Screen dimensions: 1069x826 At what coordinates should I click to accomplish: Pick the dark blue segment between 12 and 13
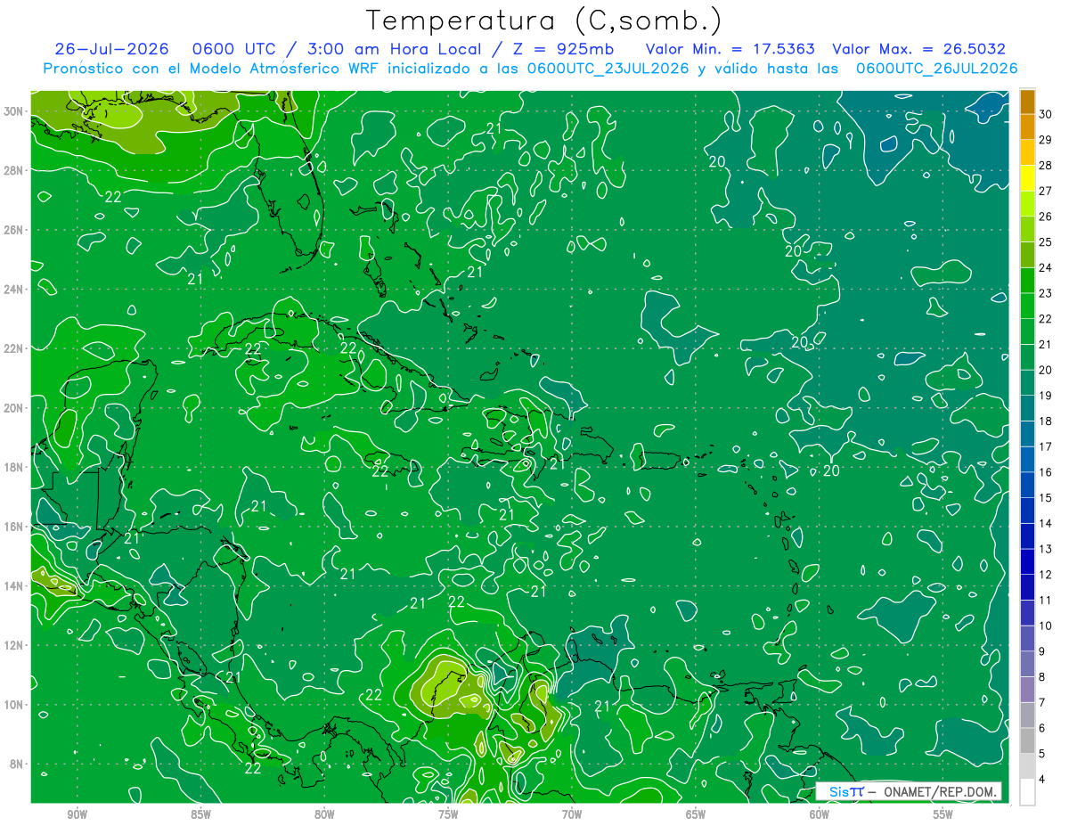pyautogui.click(x=1027, y=562)
